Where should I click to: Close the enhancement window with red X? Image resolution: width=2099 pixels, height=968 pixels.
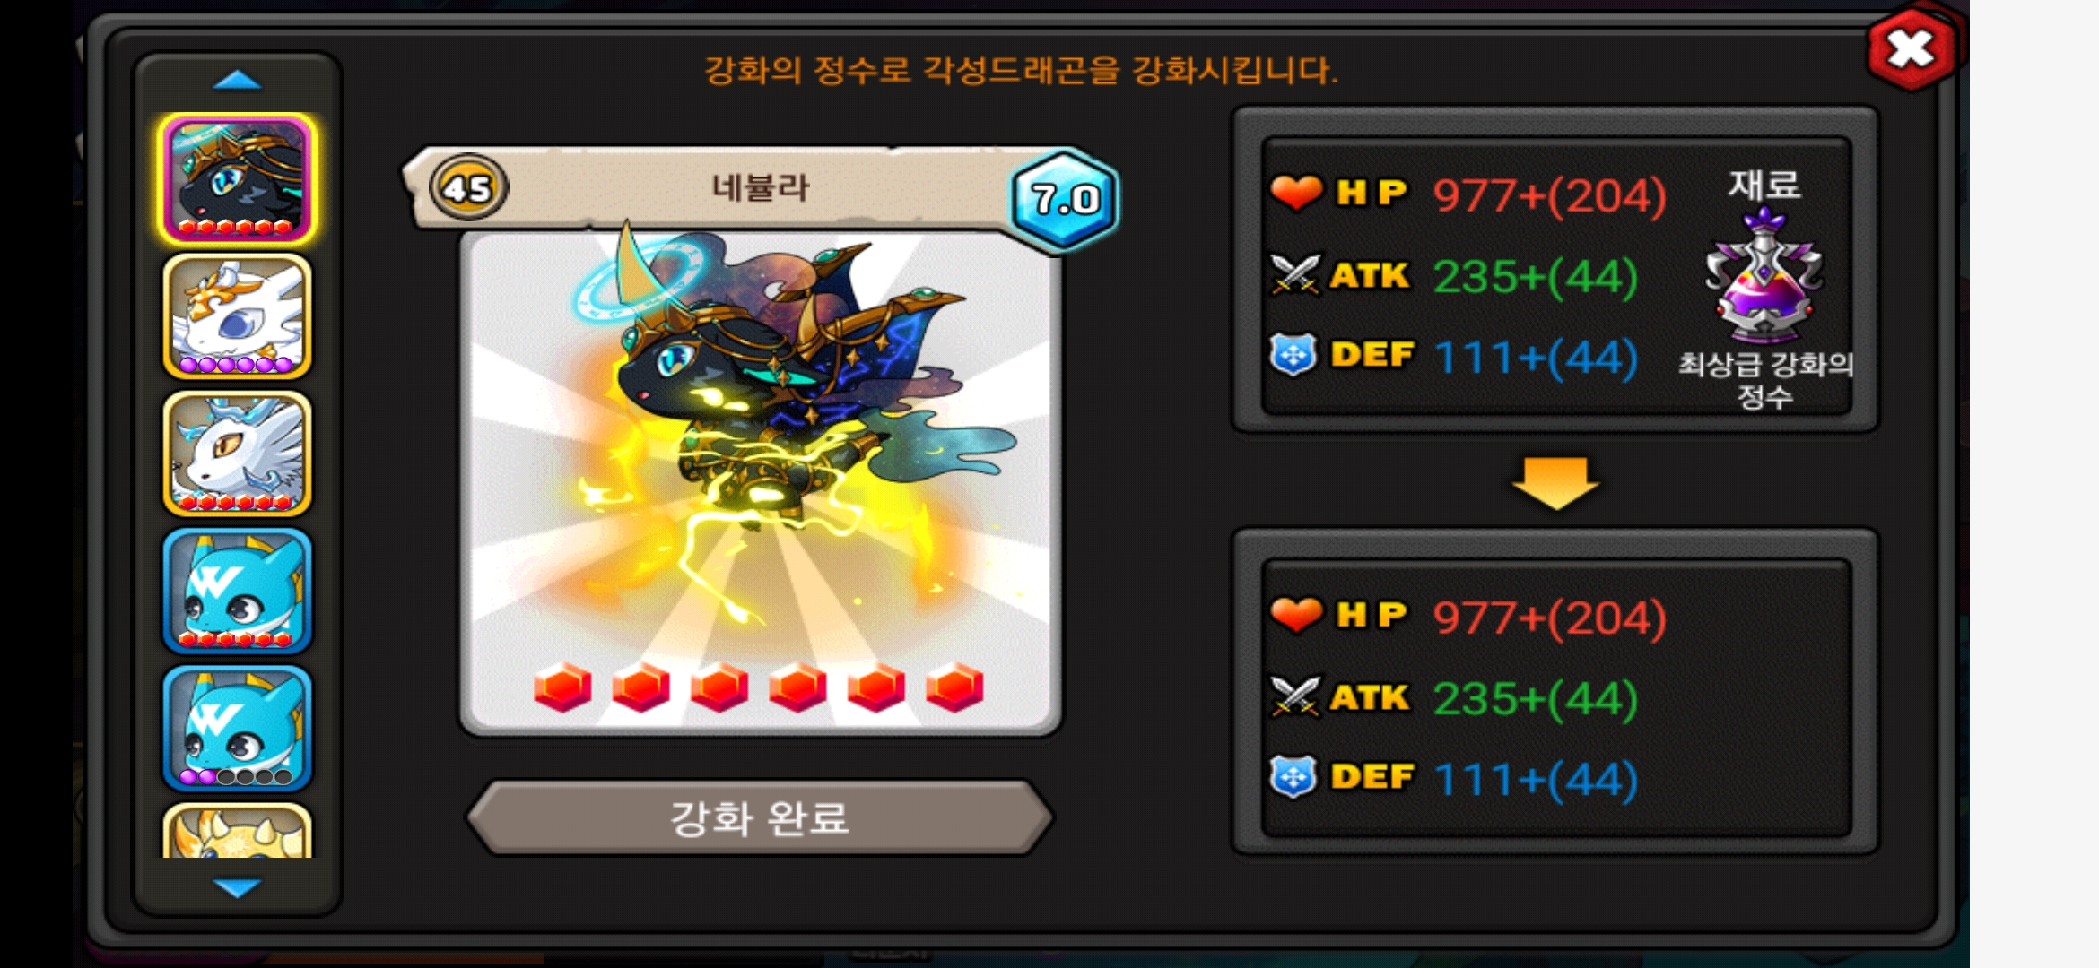(1911, 49)
